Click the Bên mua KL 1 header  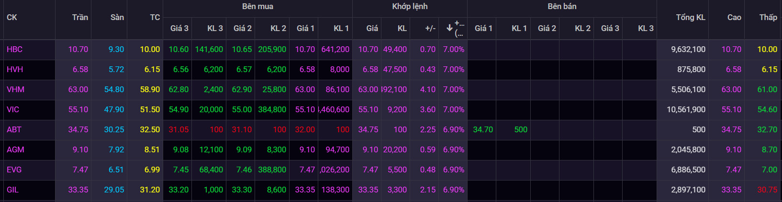tap(341, 28)
